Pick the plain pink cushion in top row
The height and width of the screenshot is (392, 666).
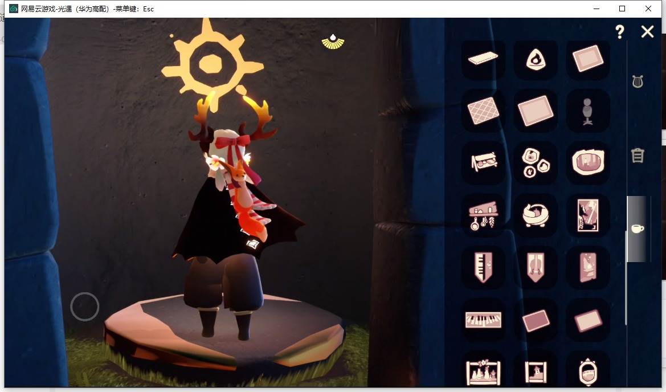point(588,58)
